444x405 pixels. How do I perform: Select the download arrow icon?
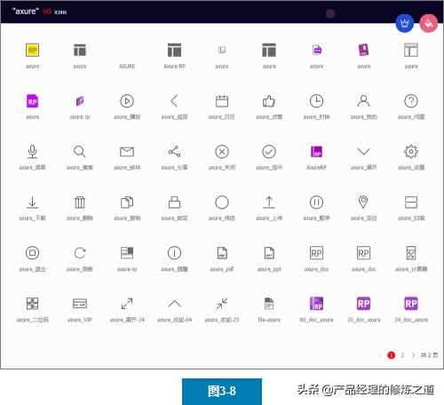point(33,202)
